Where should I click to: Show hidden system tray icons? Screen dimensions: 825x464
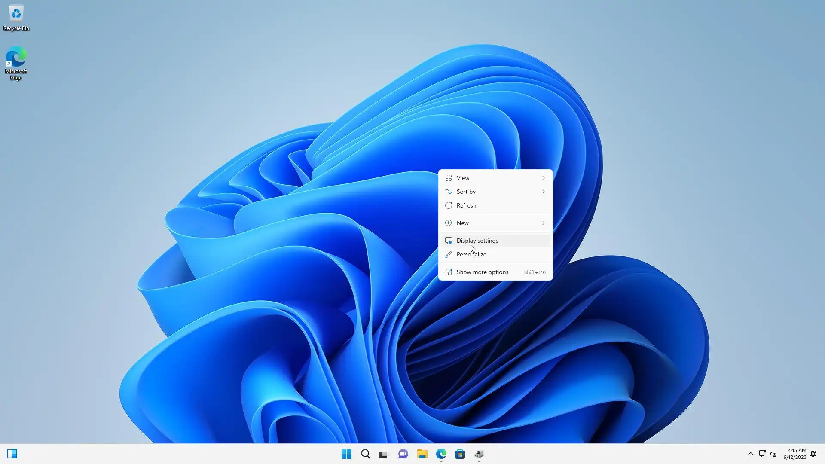click(750, 454)
